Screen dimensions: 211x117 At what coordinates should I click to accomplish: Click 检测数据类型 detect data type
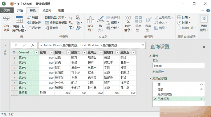coord(56,23)
